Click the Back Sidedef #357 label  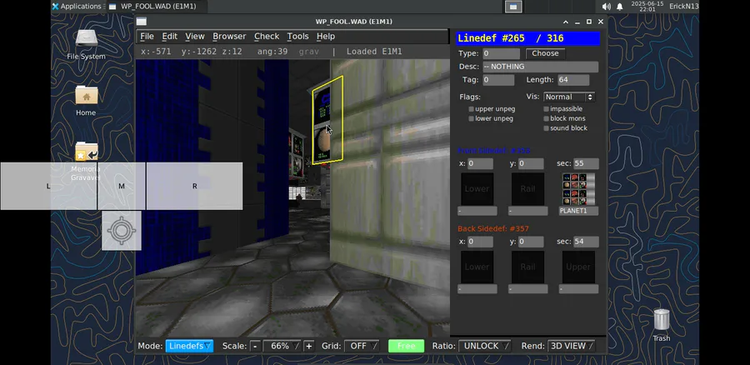pos(493,228)
